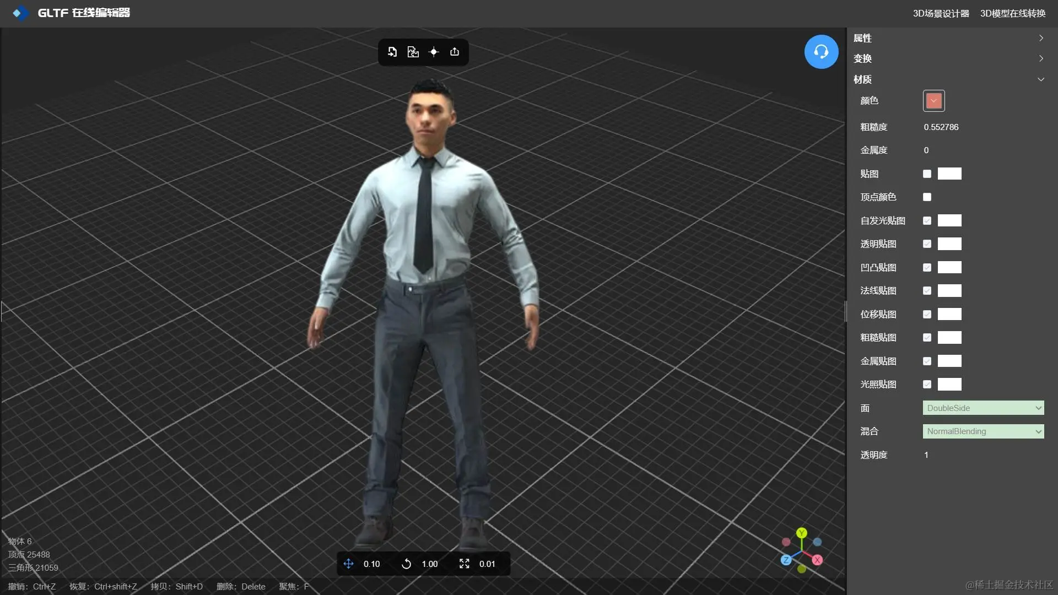The height and width of the screenshot is (595, 1058).
Task: Uncheck the 法线贴图 normal map checkbox
Action: [927, 291]
